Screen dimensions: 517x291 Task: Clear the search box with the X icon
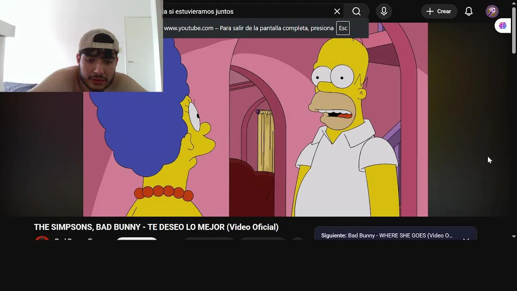[x=337, y=11]
